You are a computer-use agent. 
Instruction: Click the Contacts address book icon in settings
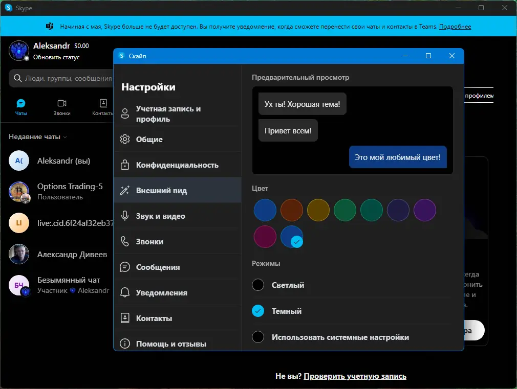[x=125, y=318]
